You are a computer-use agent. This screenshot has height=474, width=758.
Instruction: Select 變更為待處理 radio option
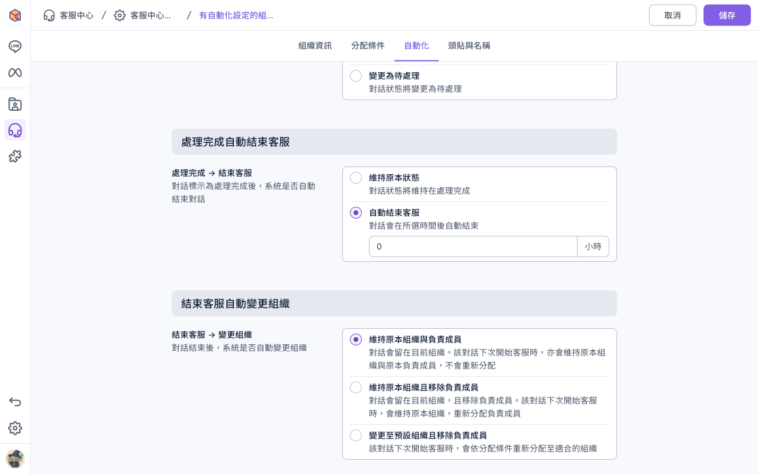coord(356,76)
